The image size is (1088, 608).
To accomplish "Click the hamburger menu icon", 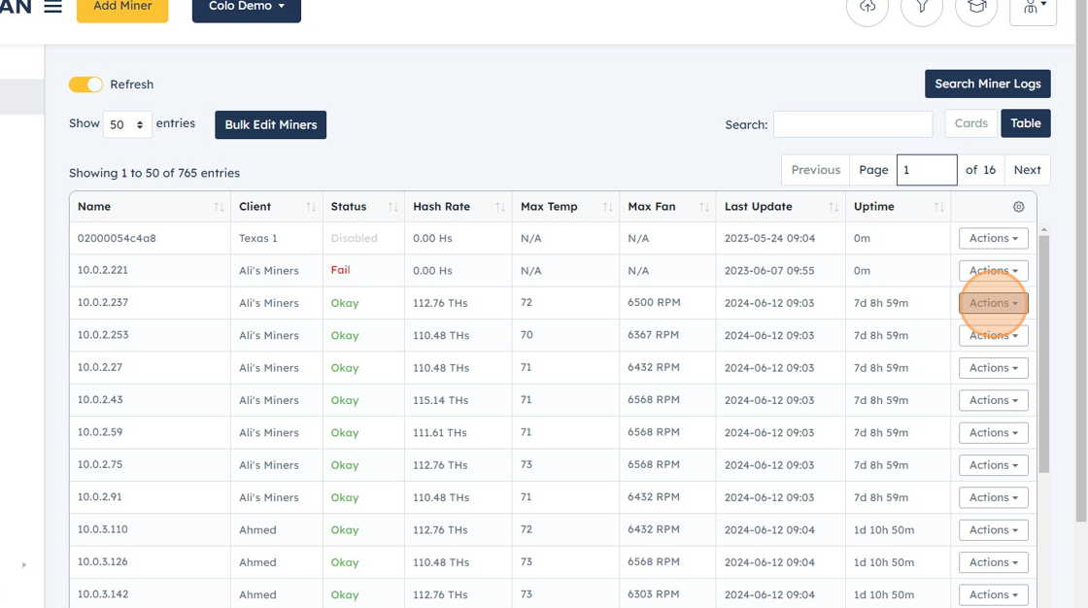I will coord(51,6).
